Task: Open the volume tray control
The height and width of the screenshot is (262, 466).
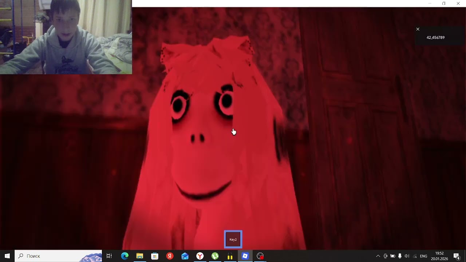Action: click(407, 256)
